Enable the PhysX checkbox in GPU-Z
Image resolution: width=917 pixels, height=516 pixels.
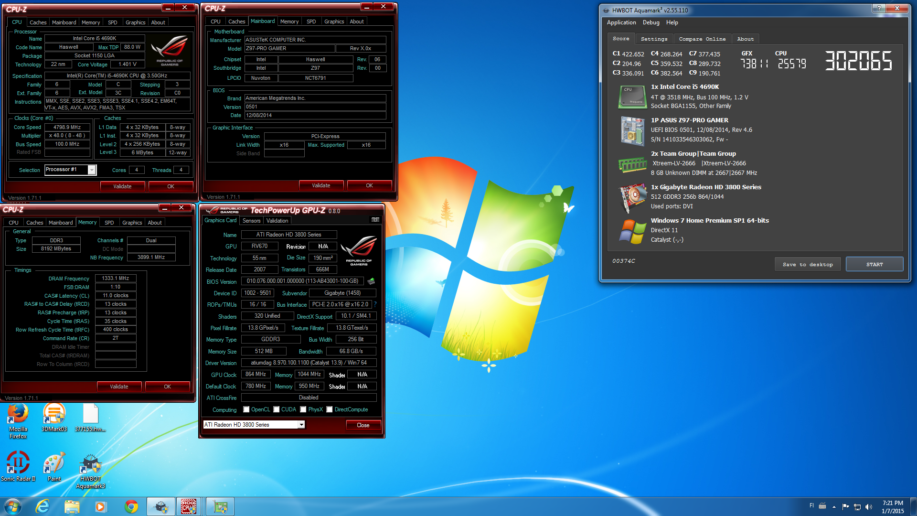tap(303, 409)
